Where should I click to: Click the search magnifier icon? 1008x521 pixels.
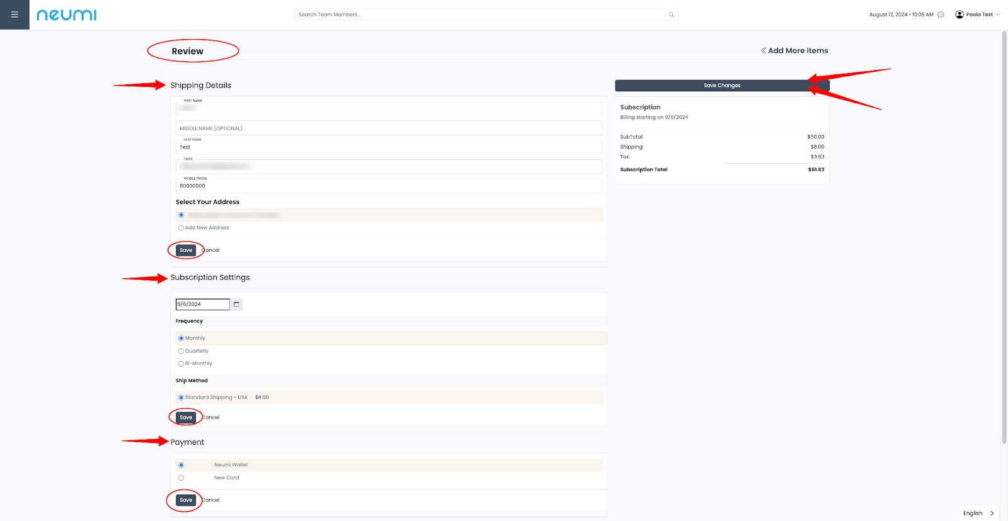[x=671, y=14]
